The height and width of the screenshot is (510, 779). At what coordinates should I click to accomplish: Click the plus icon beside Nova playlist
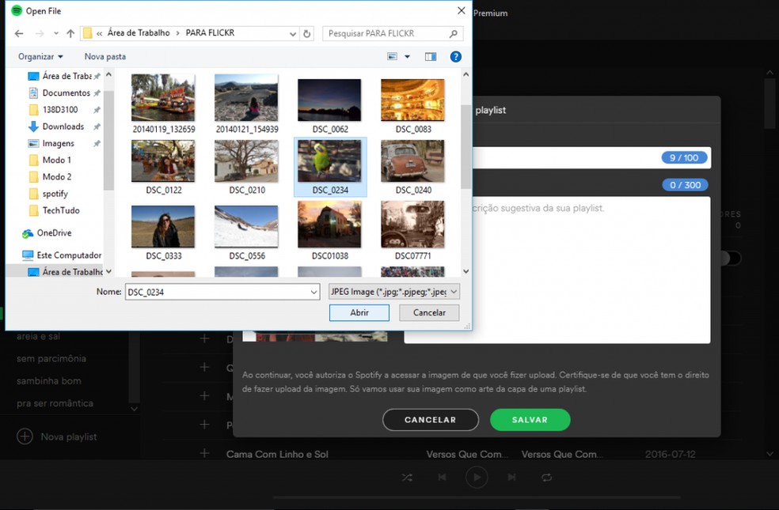[x=25, y=436]
